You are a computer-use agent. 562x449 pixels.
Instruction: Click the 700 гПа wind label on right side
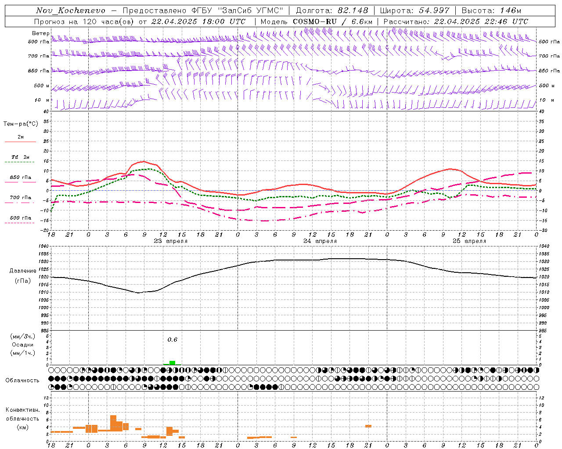point(549,56)
